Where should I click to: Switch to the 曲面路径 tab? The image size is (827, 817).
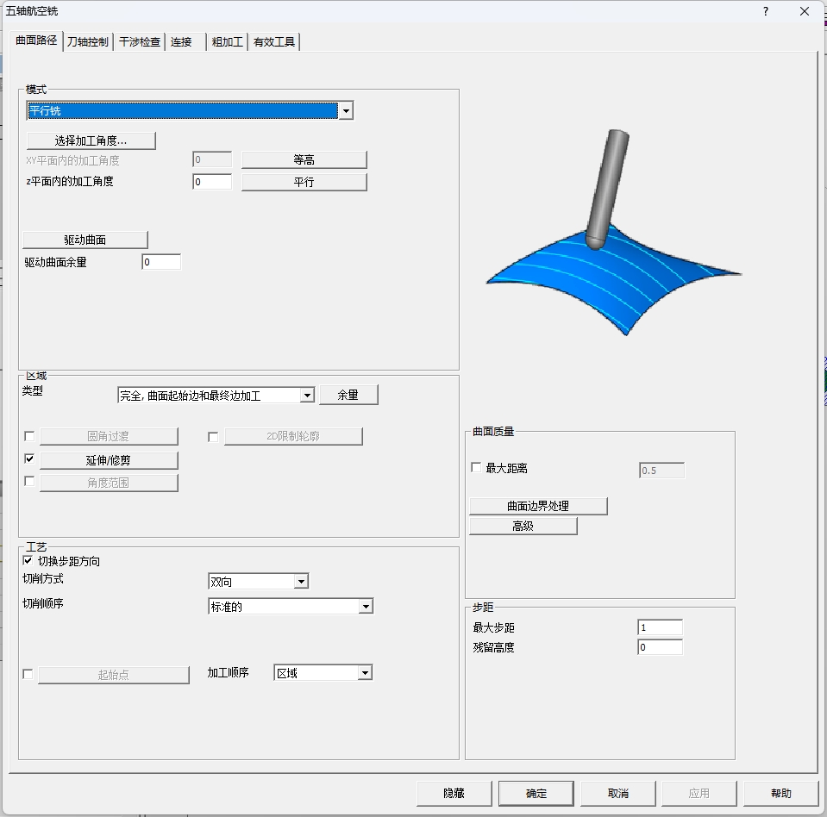click(36, 41)
